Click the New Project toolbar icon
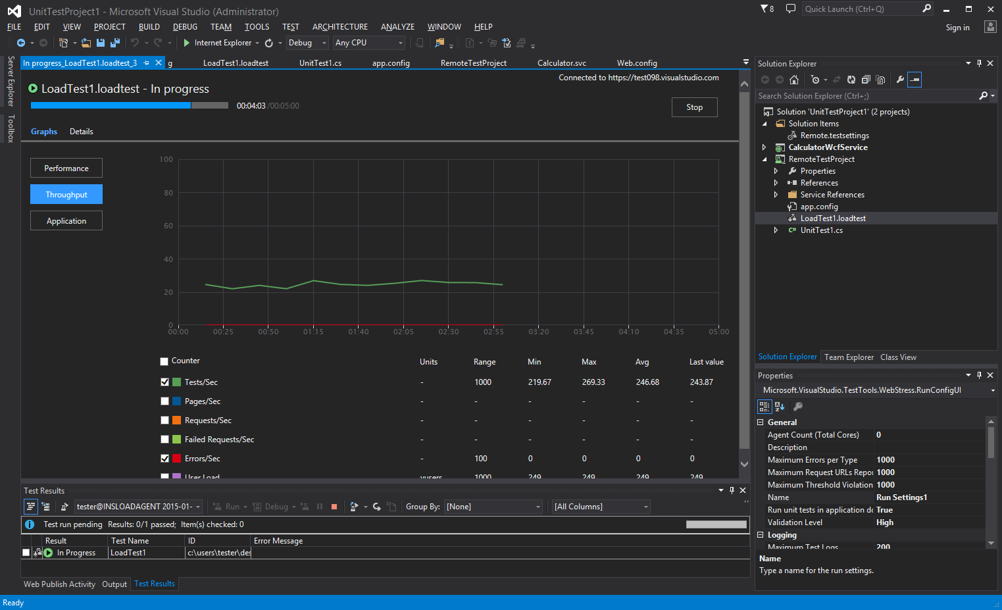 [x=63, y=43]
